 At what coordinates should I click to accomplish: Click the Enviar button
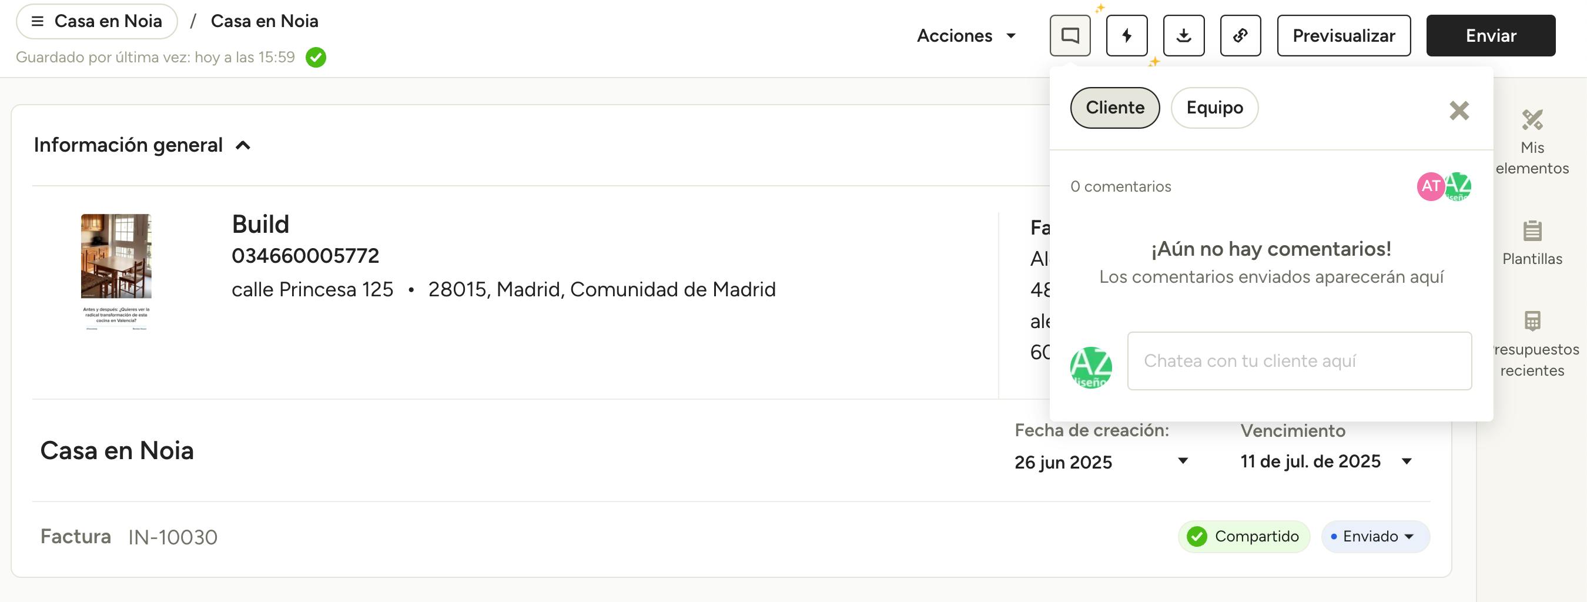pos(1490,36)
